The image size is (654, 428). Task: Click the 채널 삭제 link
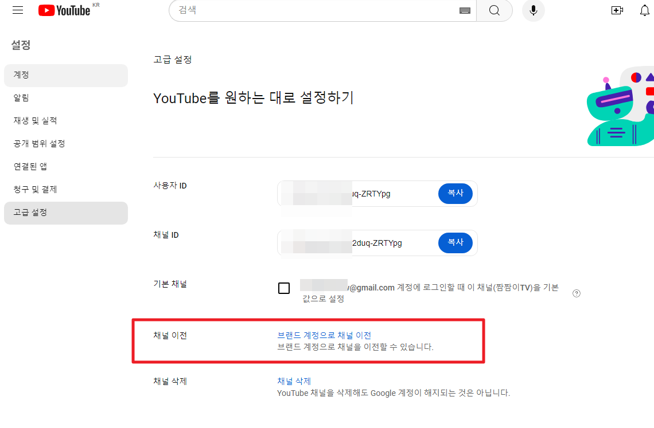pyautogui.click(x=294, y=382)
